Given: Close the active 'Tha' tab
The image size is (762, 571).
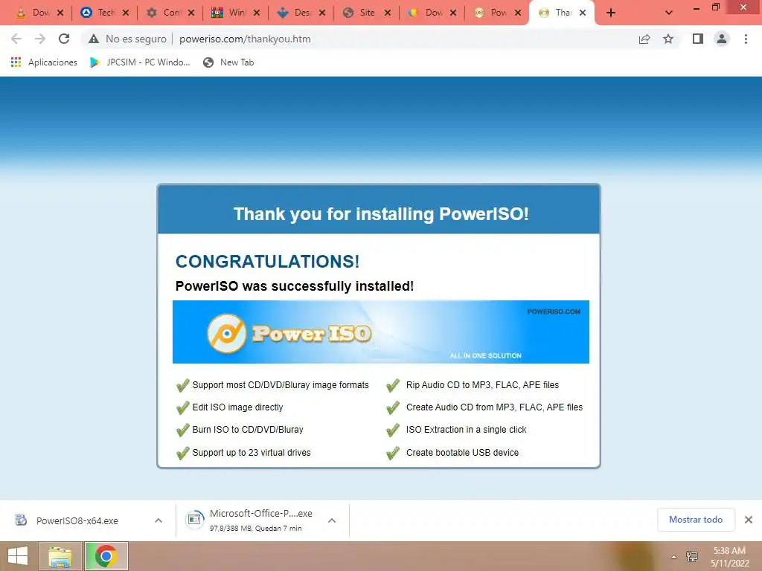Looking at the screenshot, I should [583, 13].
